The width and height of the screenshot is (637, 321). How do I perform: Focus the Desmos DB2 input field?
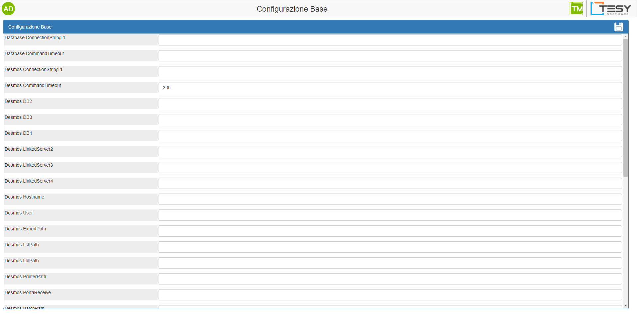[390, 104]
